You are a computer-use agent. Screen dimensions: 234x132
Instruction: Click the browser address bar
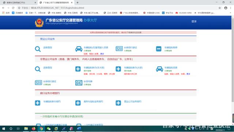point(116,8)
